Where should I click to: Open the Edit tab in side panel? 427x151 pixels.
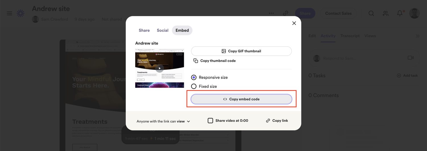pyautogui.click(x=312, y=36)
